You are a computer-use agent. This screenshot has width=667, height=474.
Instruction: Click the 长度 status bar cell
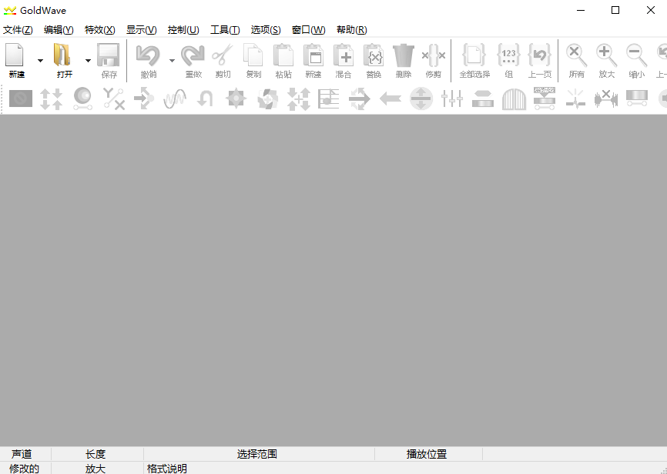[x=96, y=454]
